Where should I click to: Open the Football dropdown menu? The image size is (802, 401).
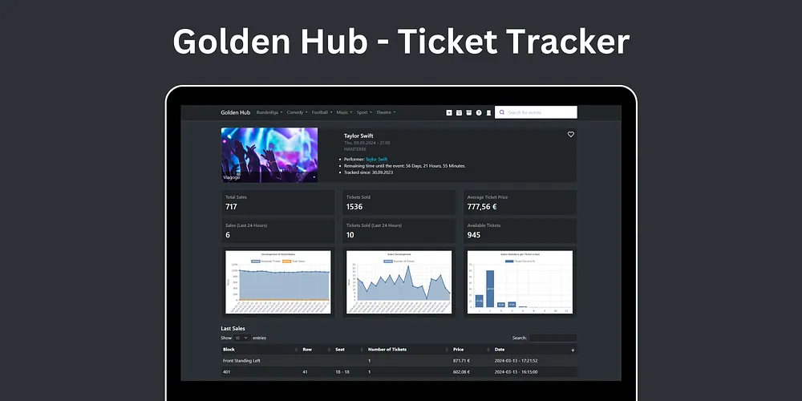pos(322,112)
